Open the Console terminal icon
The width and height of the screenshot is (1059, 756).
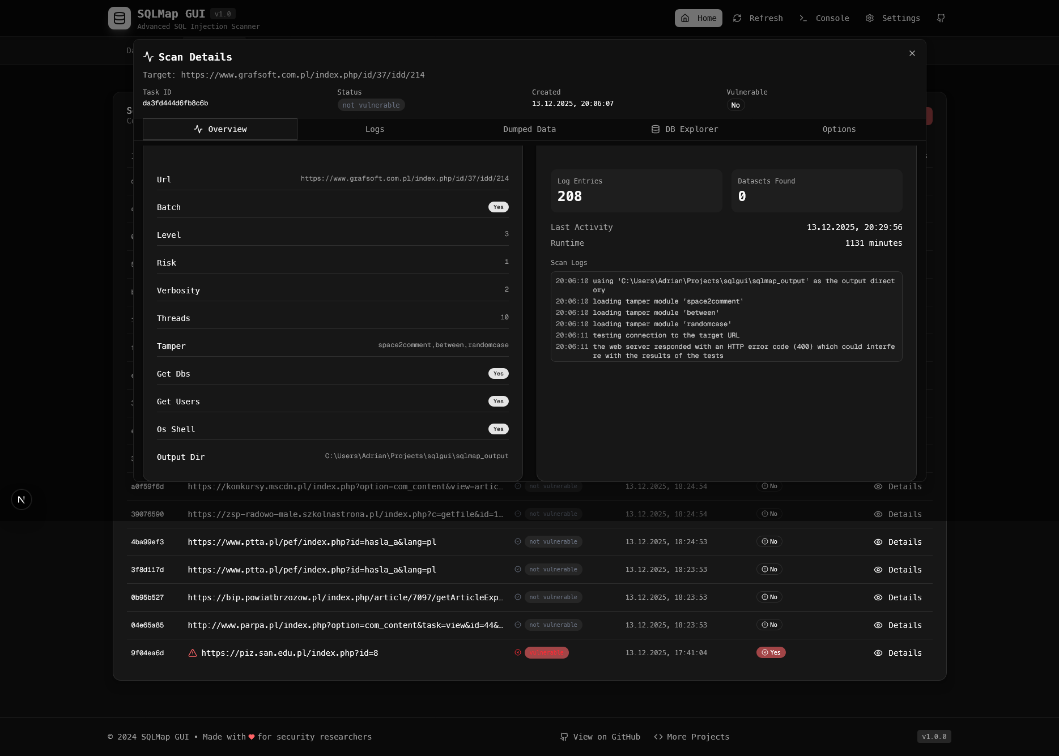tap(803, 18)
